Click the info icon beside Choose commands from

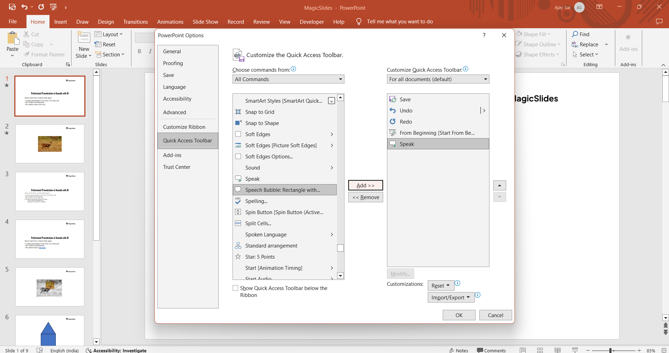point(294,69)
